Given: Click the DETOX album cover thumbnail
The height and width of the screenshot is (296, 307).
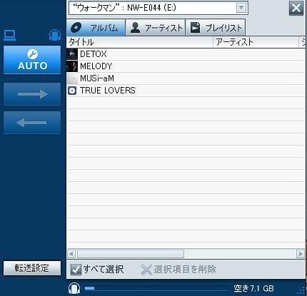Looking at the screenshot, I should [72, 54].
